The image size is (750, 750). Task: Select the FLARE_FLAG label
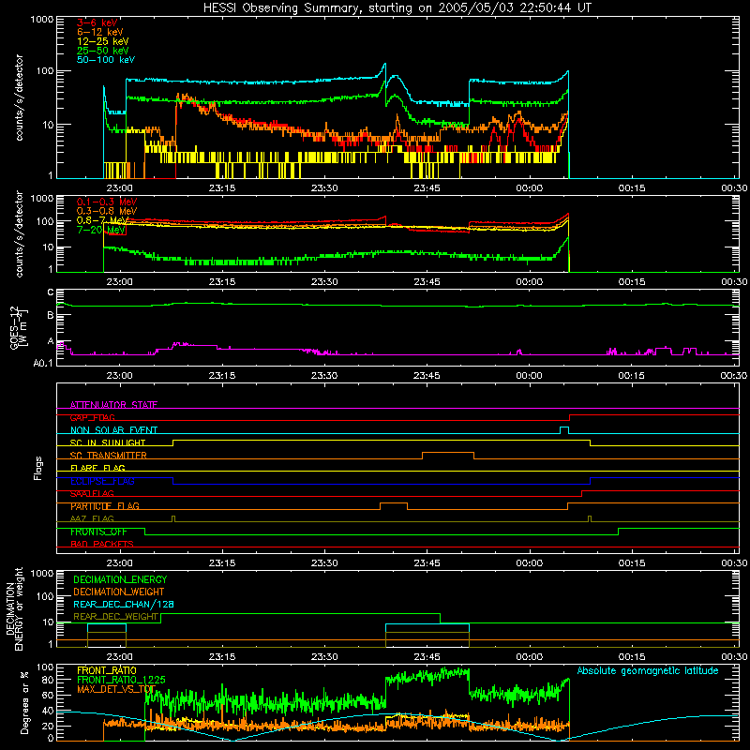97,468
